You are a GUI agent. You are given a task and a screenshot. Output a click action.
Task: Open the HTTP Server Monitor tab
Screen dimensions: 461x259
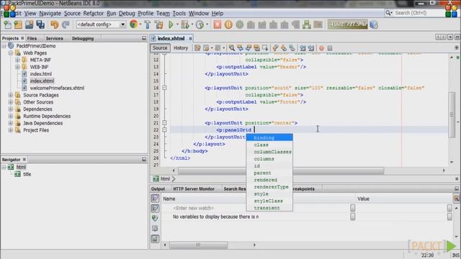click(x=194, y=188)
